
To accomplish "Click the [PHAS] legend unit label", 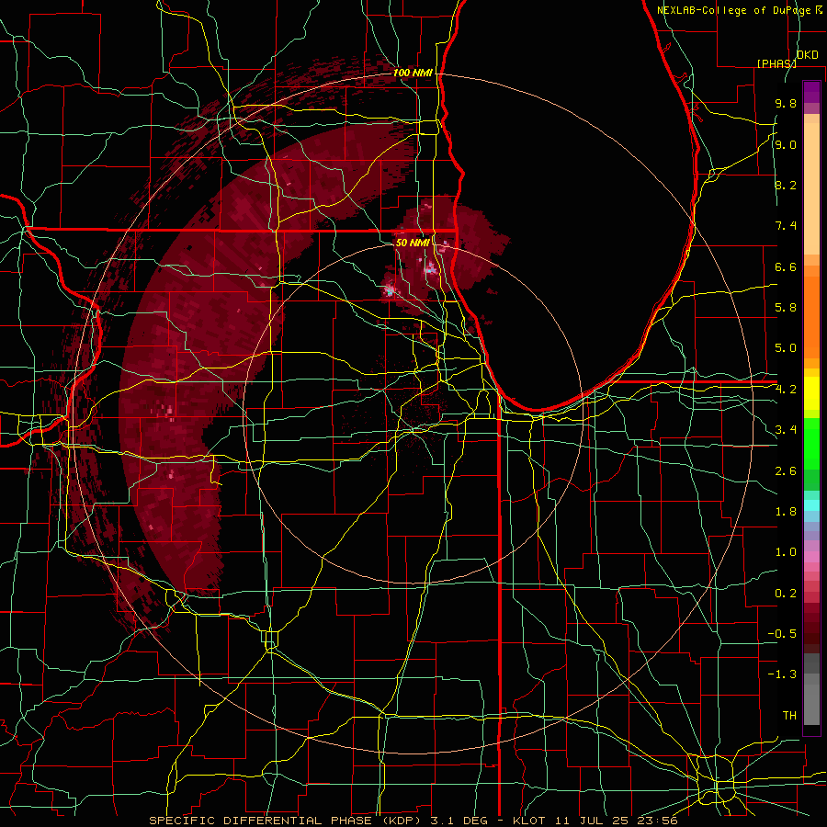I will [776, 63].
